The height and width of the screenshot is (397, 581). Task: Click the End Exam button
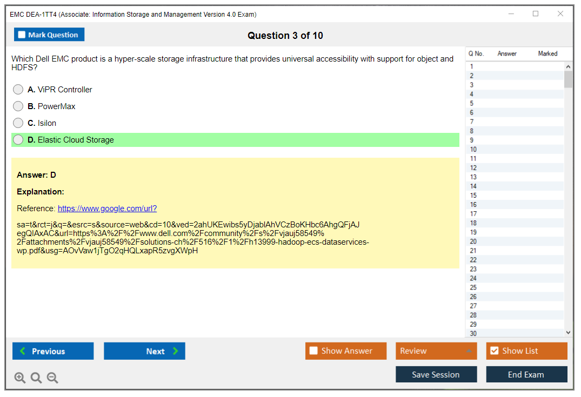[x=526, y=374]
